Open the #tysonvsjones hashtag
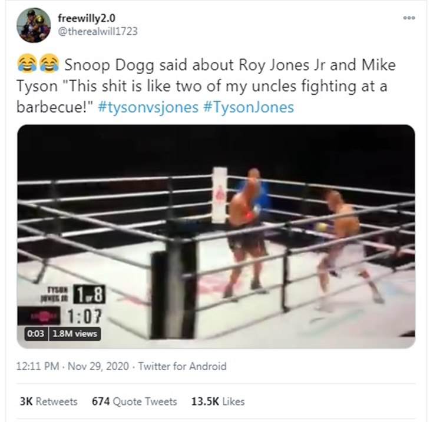Screen dimensions: 430x422 click(148, 107)
